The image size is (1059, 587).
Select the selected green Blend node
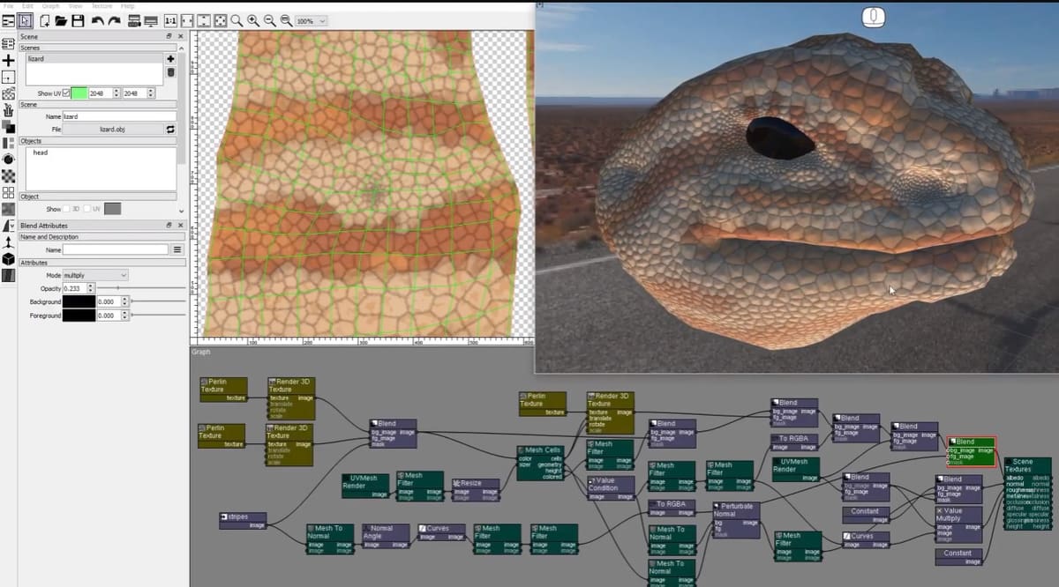970,450
